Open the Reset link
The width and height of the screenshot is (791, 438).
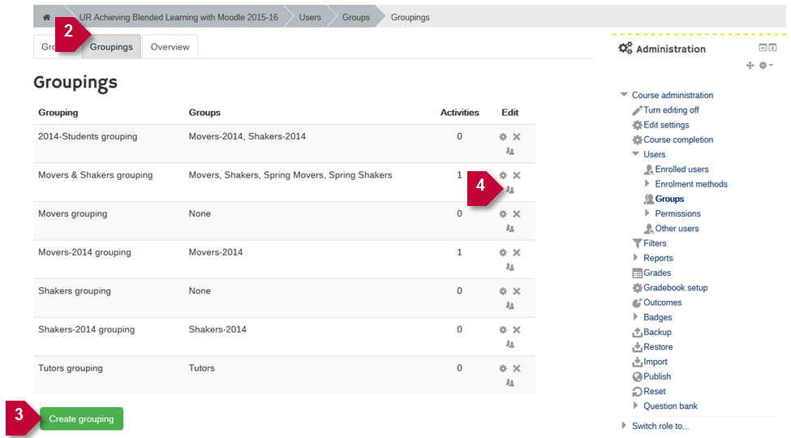[654, 391]
